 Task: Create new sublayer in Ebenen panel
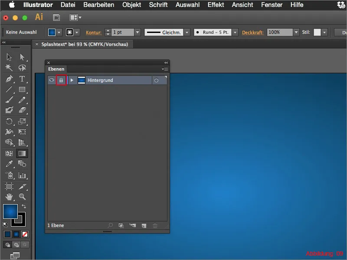[x=133, y=225]
